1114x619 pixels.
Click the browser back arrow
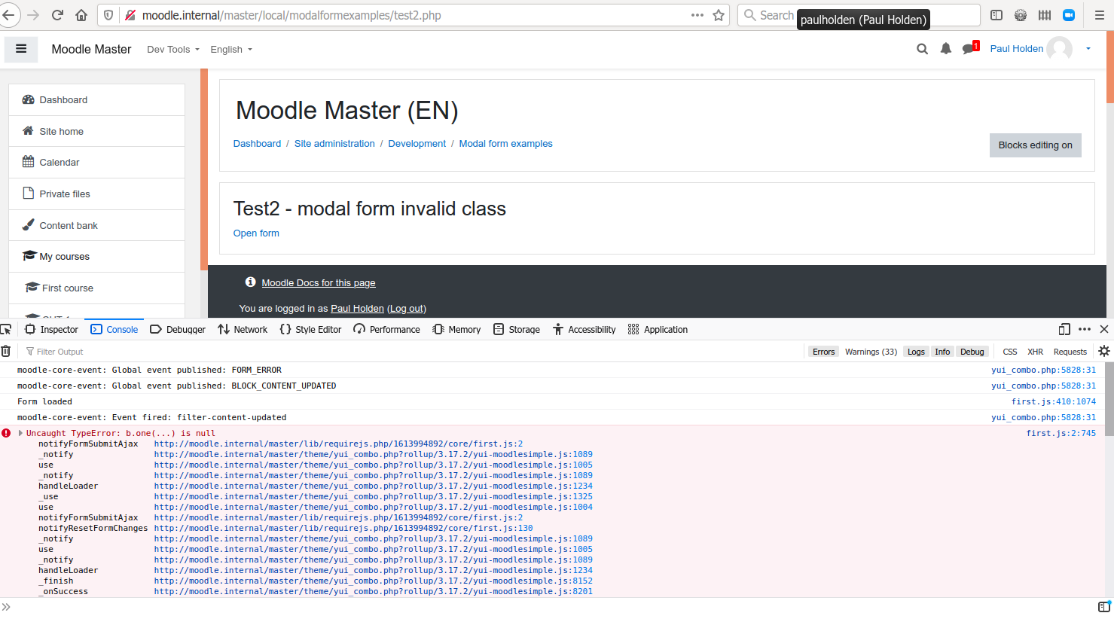pyautogui.click(x=8, y=15)
